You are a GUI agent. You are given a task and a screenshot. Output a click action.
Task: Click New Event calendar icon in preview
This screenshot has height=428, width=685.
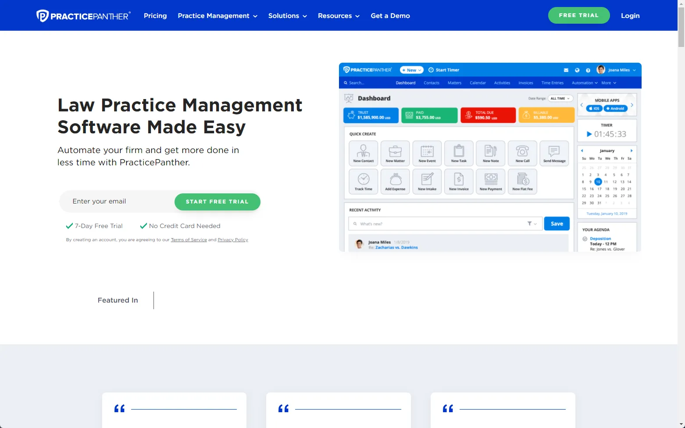427,153
